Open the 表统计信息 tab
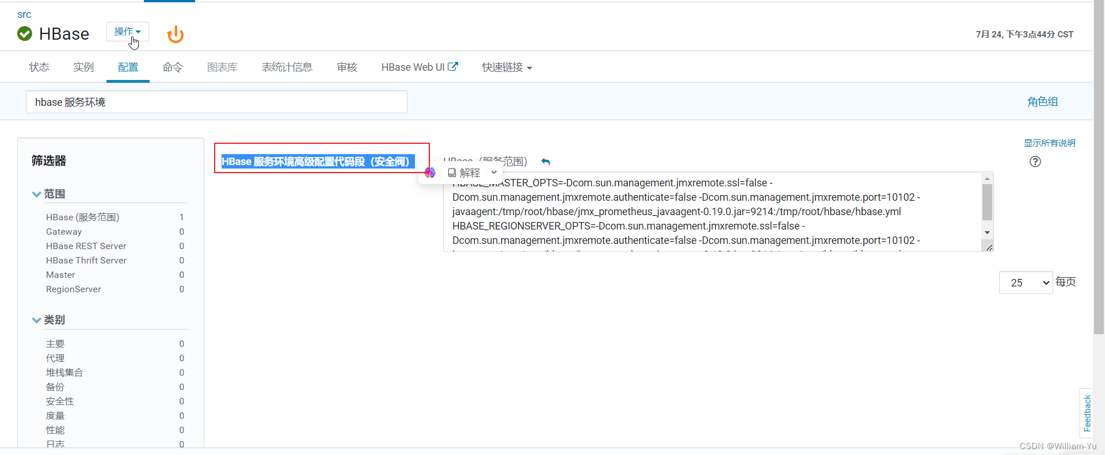 click(x=287, y=67)
